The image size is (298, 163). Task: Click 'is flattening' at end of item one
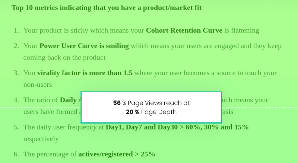point(242,31)
